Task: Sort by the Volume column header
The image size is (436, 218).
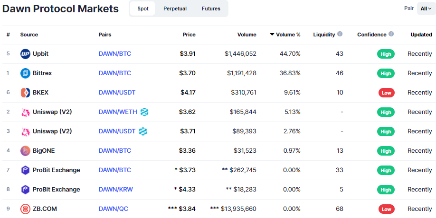Action: click(247, 35)
